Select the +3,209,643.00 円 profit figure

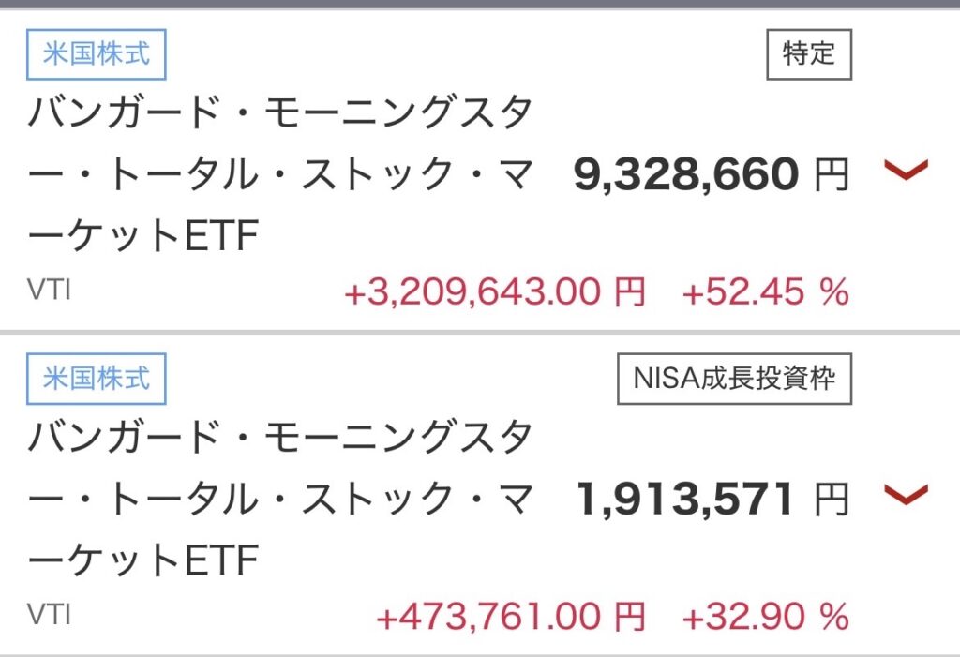pos(495,291)
